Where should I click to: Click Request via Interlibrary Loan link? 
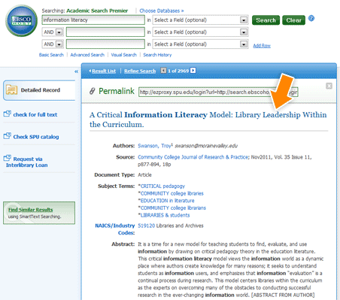[x=27, y=162]
